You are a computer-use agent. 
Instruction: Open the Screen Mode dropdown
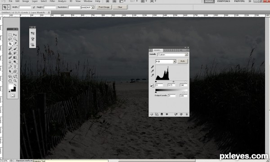tap(153, 1)
